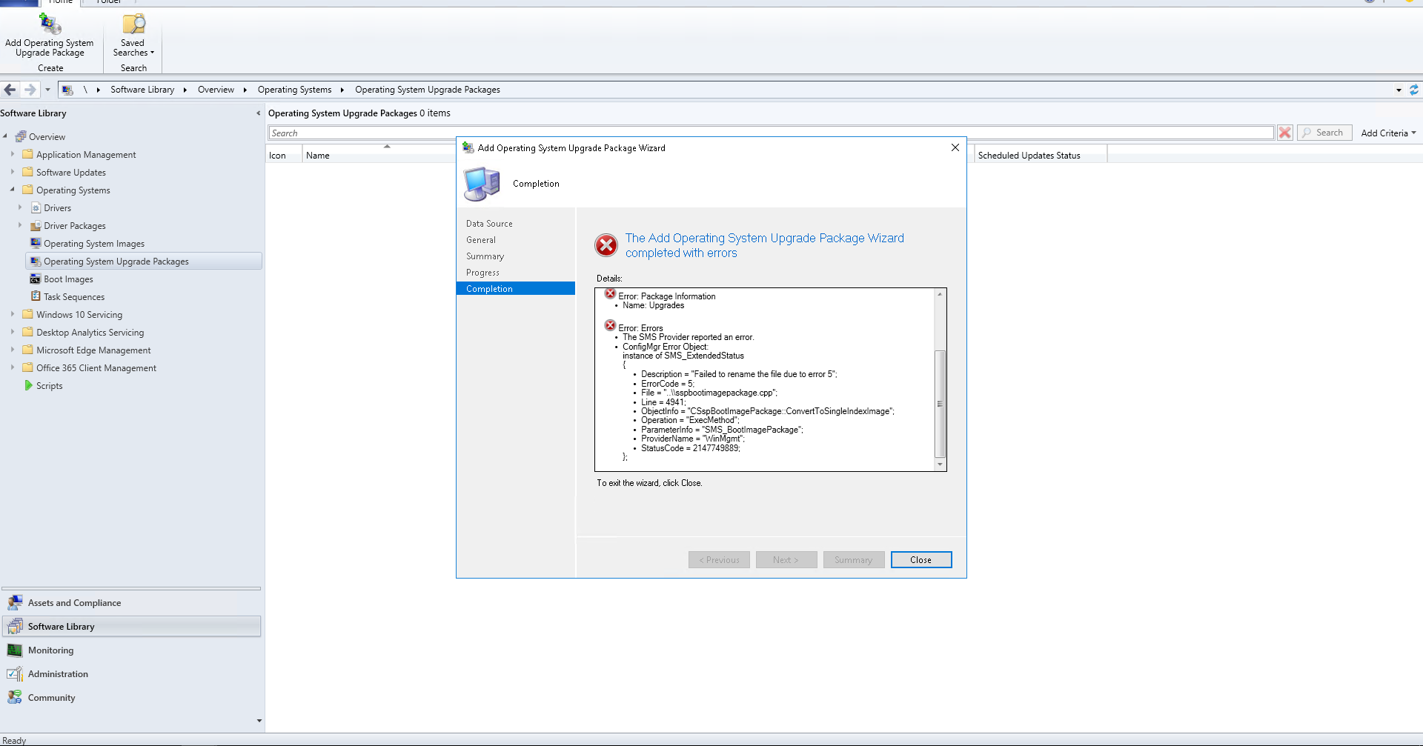The height and width of the screenshot is (746, 1423).
Task: Click the refresh icon near the breadcrumb bar
Action: pos(1414,90)
